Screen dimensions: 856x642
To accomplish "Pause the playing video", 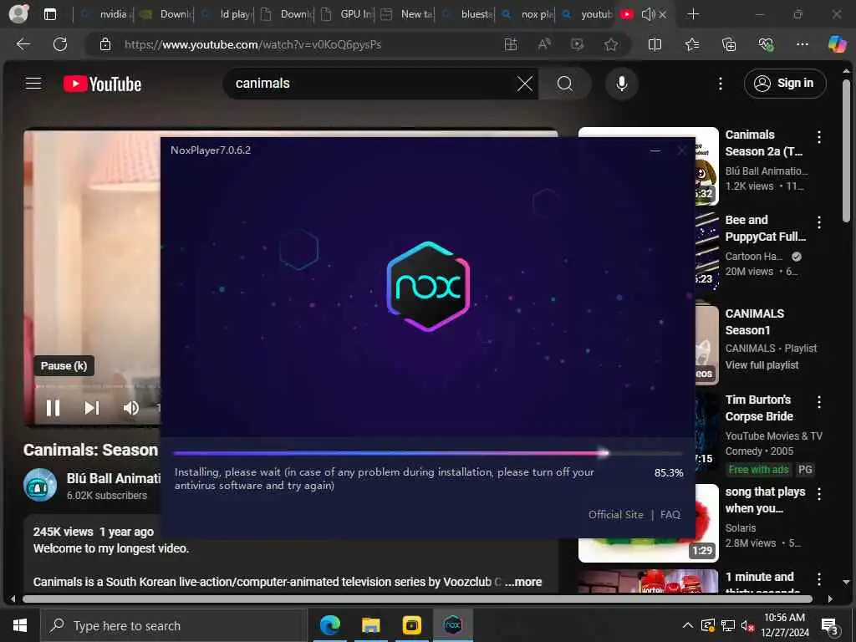I will coord(53,408).
